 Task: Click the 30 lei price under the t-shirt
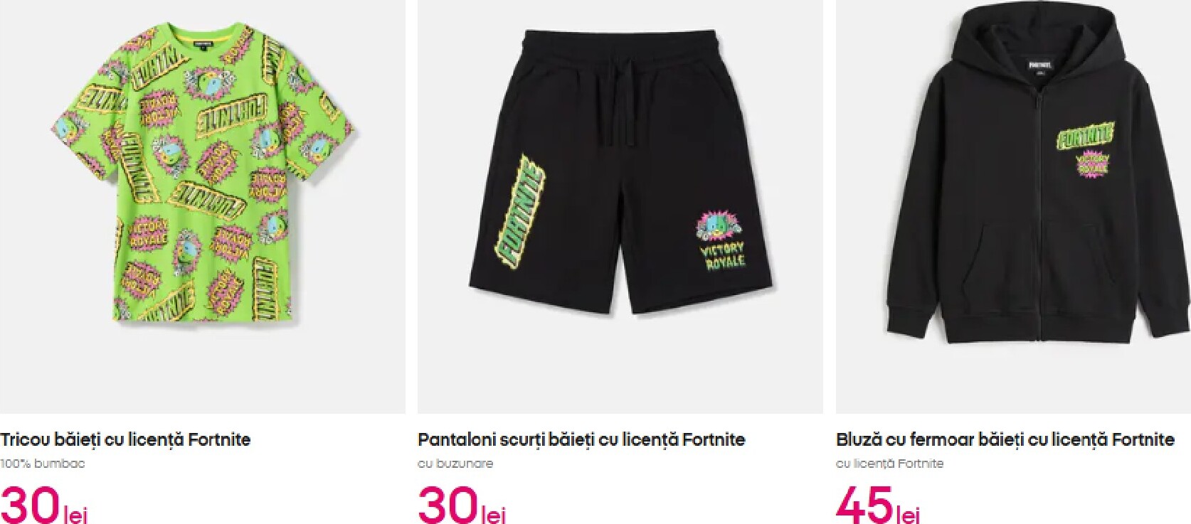(44, 504)
